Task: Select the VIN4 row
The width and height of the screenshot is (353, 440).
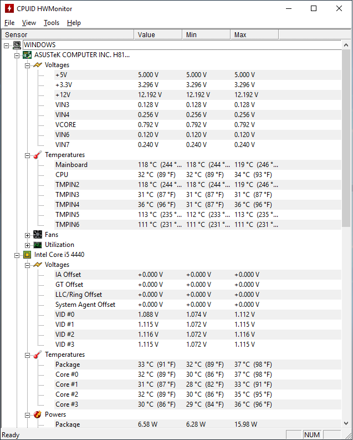Action: [x=198, y=115]
